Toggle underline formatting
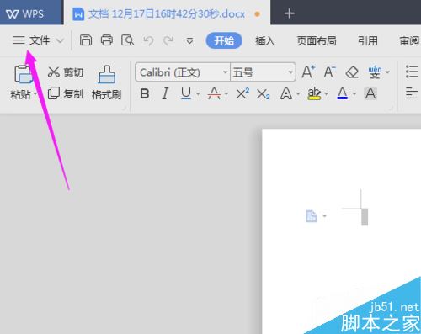Screen dimensions: 421x334 186,93
